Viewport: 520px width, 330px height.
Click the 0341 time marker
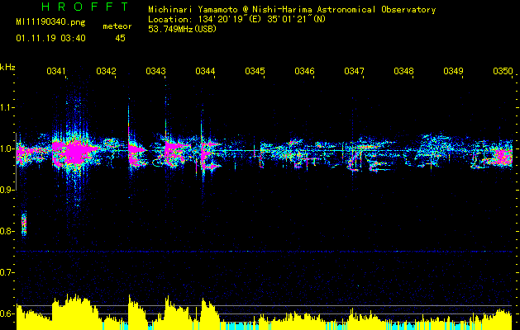[56, 71]
